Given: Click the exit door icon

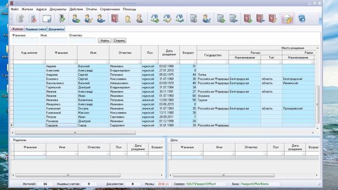Looking at the screenshot, I should tap(62, 19).
